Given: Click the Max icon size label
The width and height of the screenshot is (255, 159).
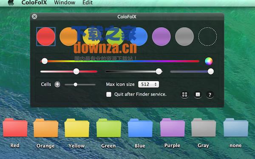Looking at the screenshot, I should pyautogui.click(x=120, y=84).
